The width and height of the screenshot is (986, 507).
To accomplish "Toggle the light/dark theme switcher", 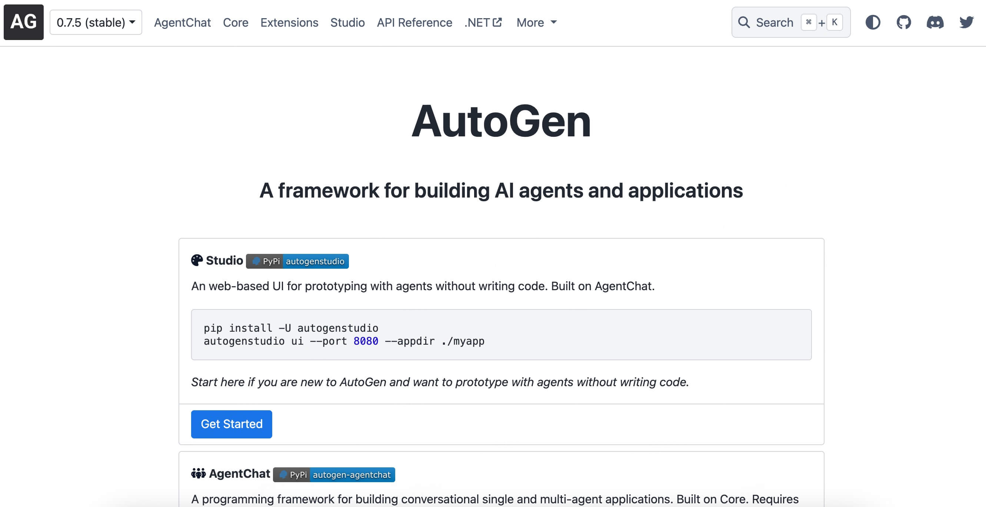I will click(x=873, y=22).
